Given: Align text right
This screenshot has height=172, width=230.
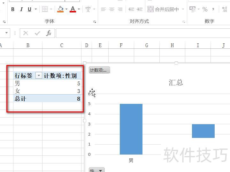Looking at the screenshot, I should pyautogui.click(x=120, y=9).
